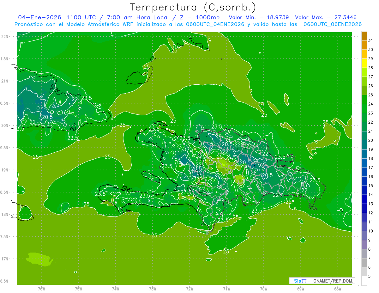This screenshot has width=379, height=293.
Task: Click the '18N' latitude axis label
Action: click(x=5, y=214)
